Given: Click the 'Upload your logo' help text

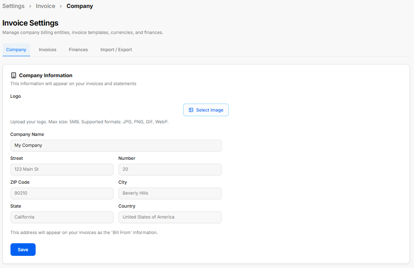Looking at the screenshot, I should (90, 122).
